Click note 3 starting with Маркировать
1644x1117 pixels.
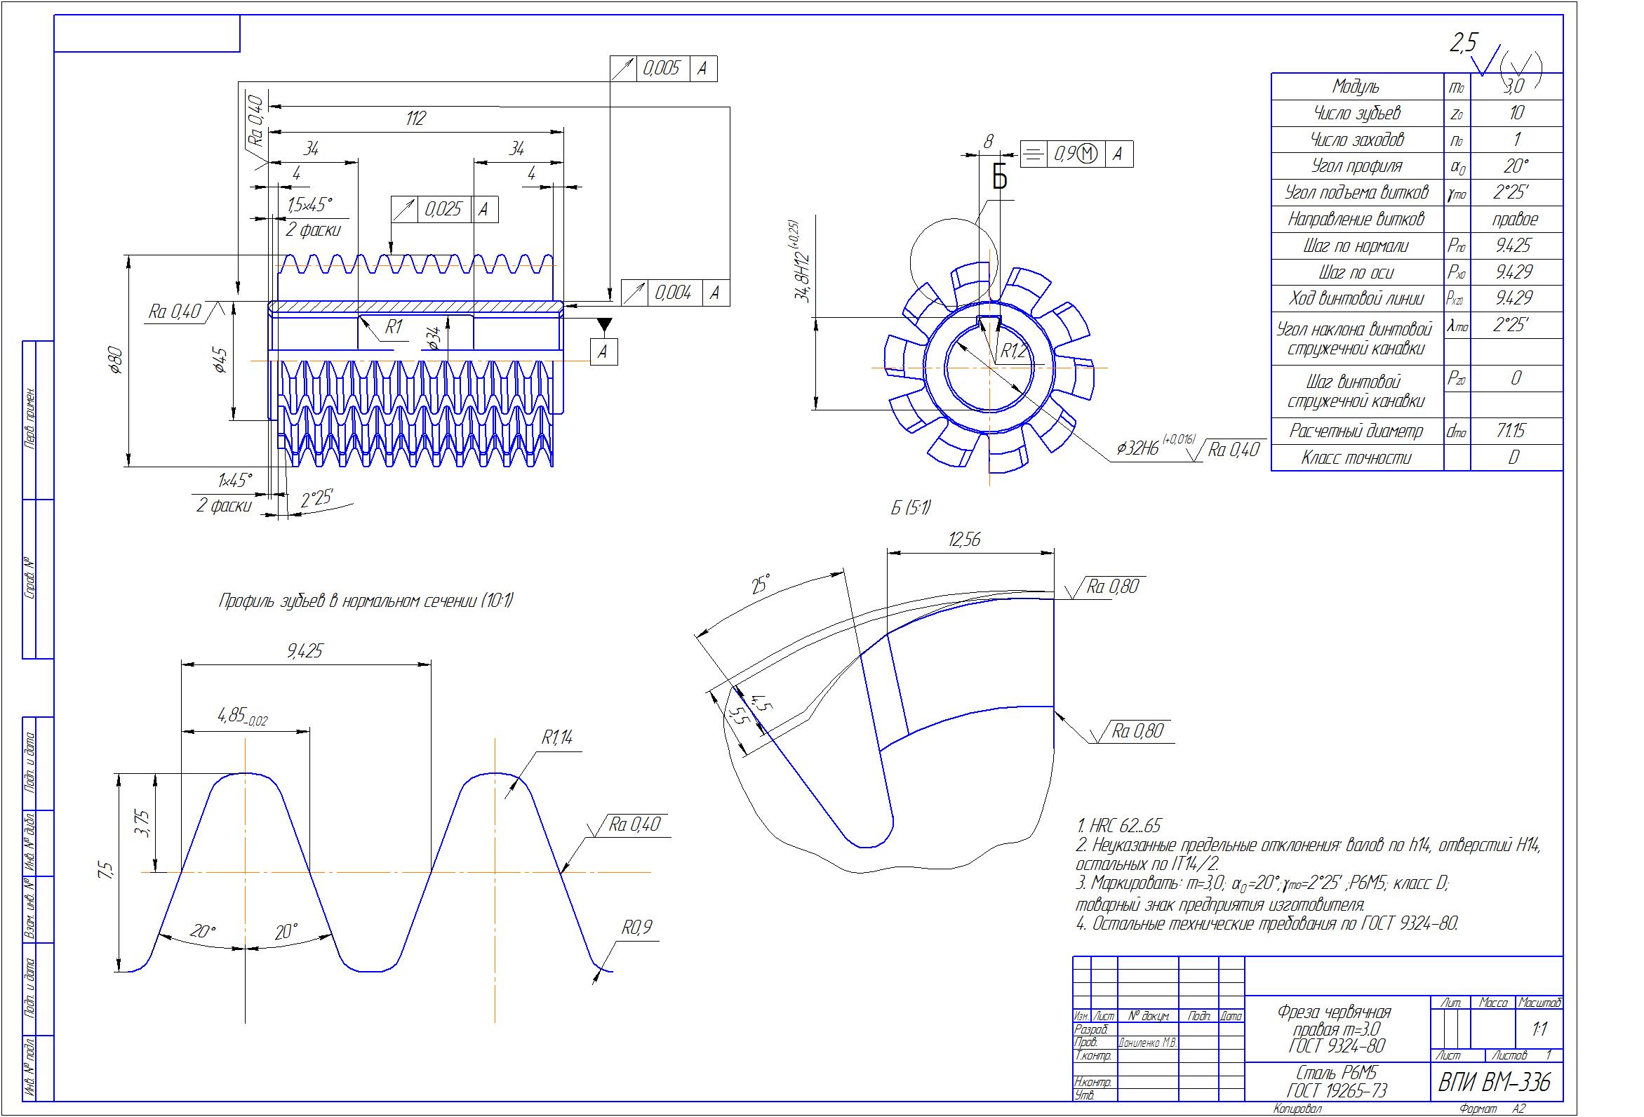[x=1263, y=893]
